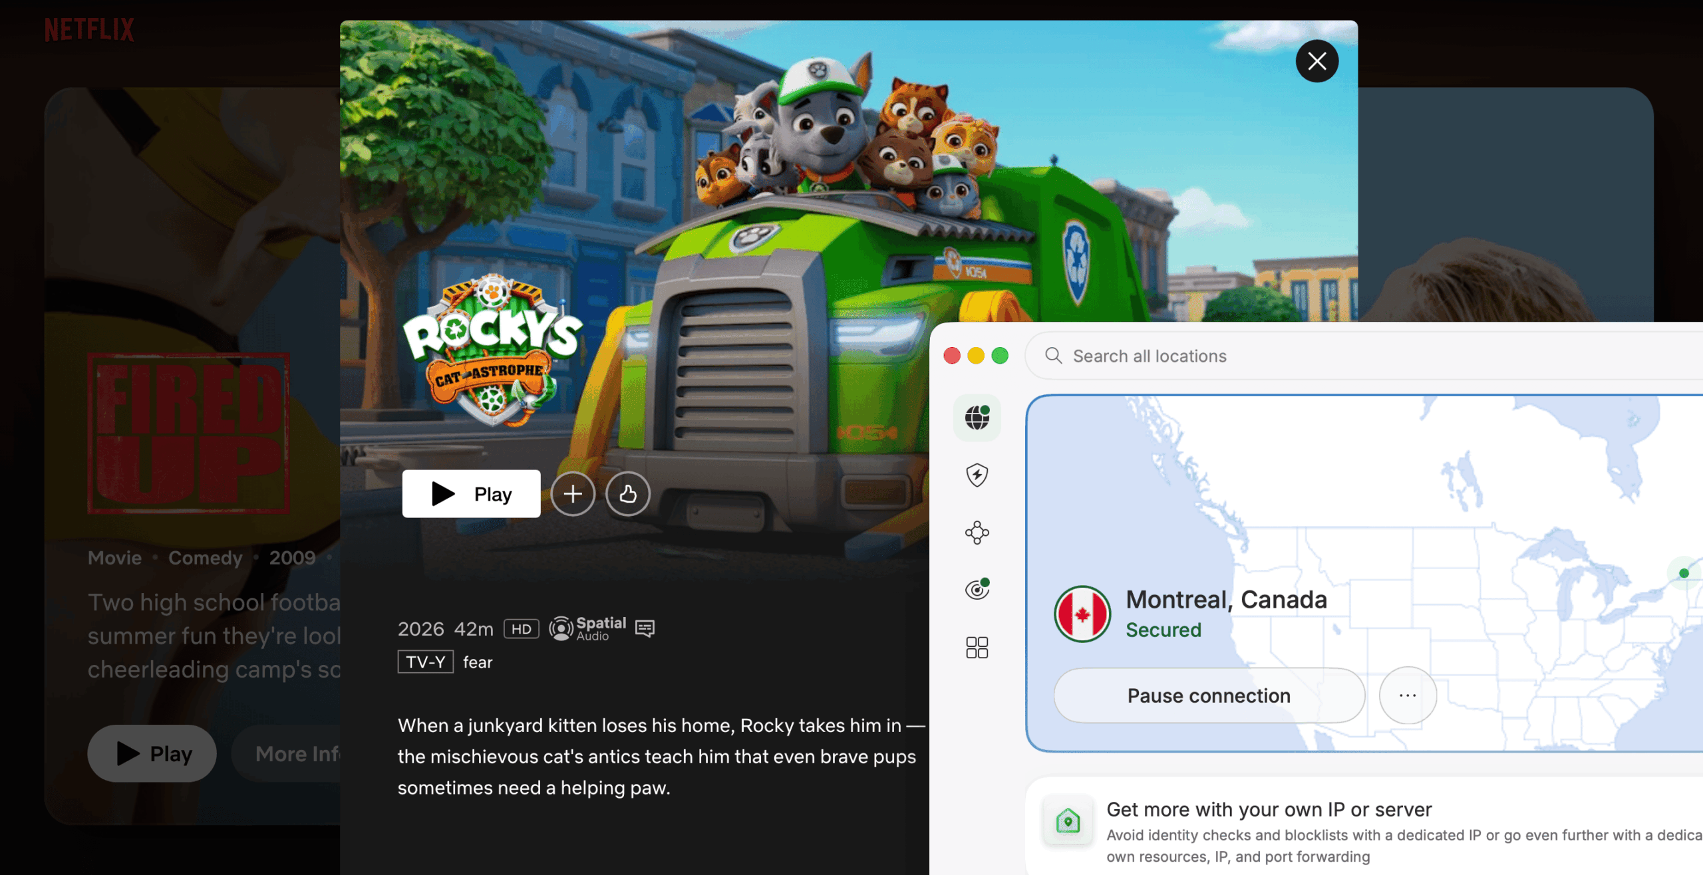Click the subtitles icon beside Spatial Audio
Screen dimensions: 1703x875
[x=645, y=628]
